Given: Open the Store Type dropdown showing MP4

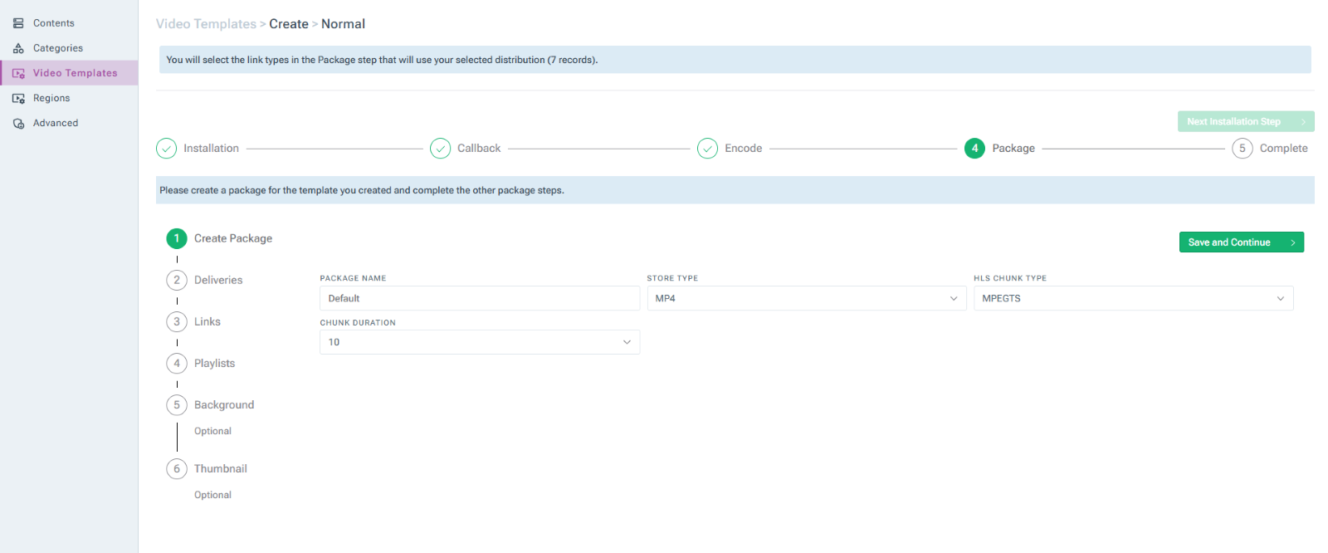Looking at the screenshot, I should pyautogui.click(x=807, y=298).
